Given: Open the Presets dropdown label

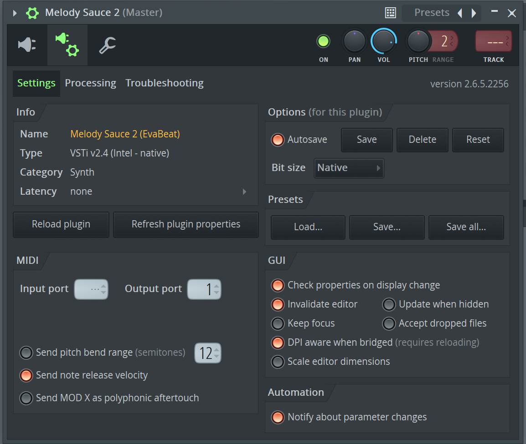Looking at the screenshot, I should (432, 13).
